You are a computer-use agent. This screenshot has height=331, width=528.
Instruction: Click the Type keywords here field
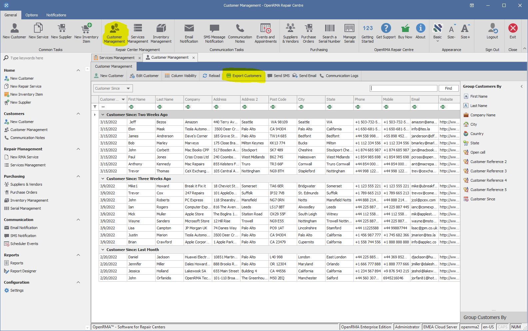click(43, 58)
